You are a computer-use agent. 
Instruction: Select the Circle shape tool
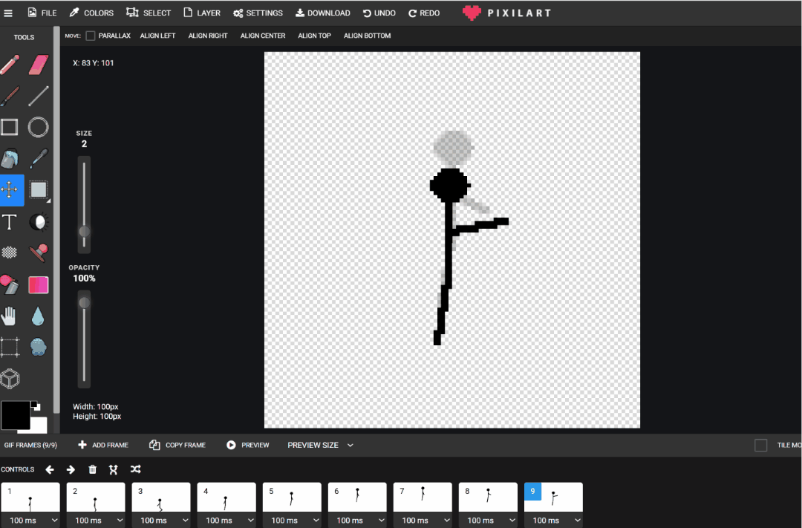coord(39,127)
